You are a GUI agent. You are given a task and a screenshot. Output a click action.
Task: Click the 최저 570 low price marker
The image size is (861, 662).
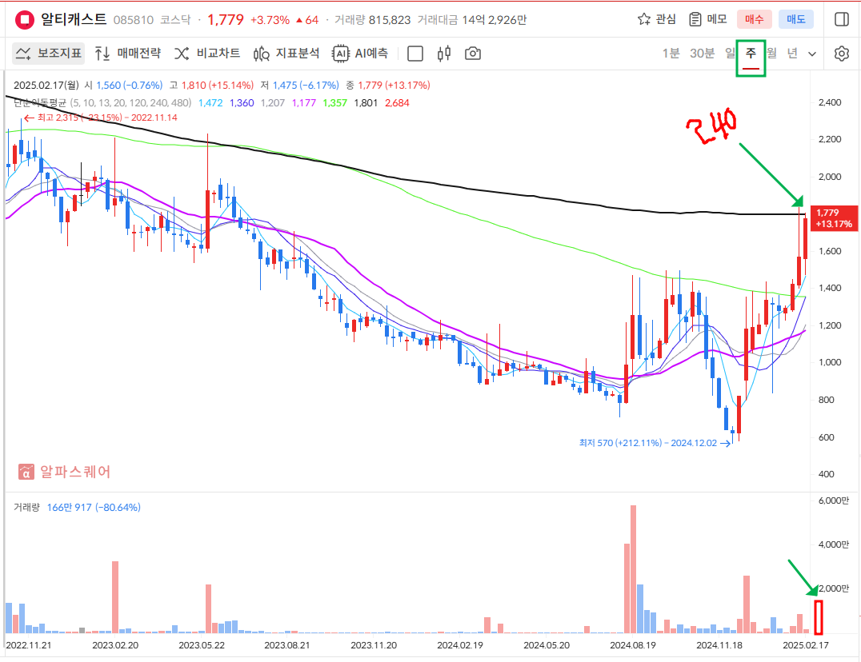click(x=655, y=443)
